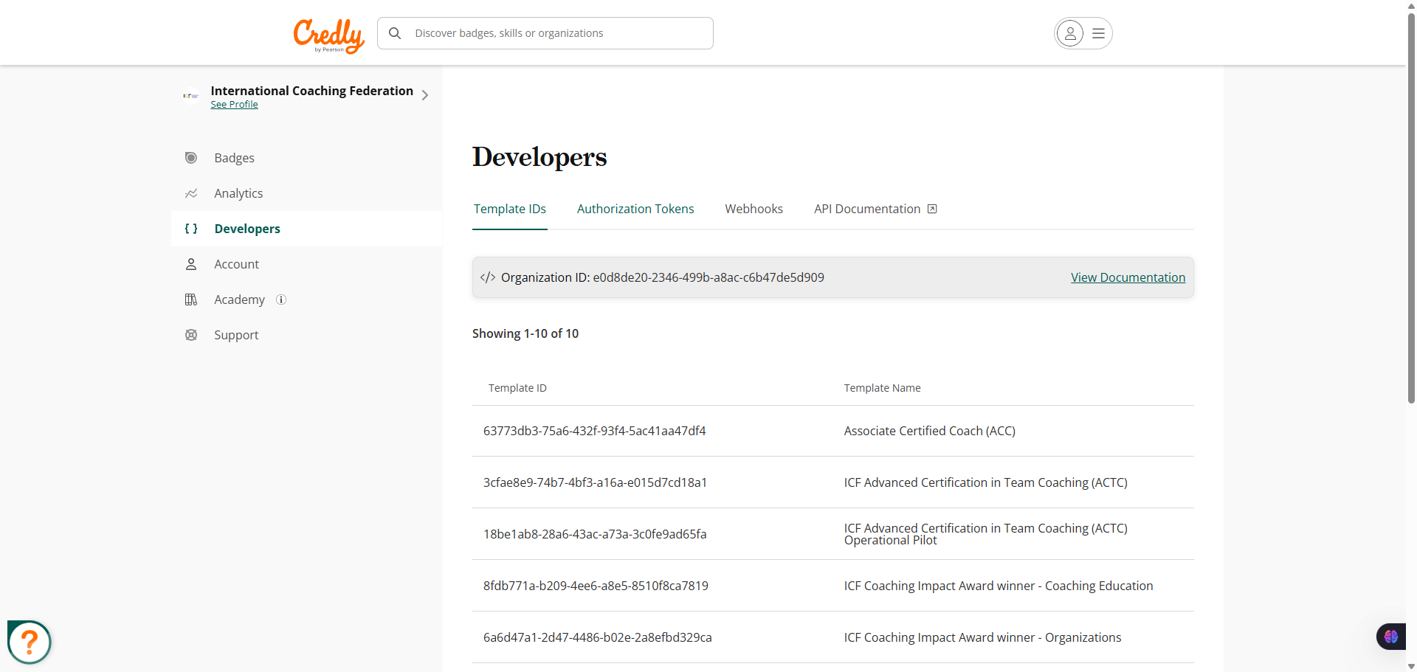Click the API Documentation external link icon

pos(932,209)
